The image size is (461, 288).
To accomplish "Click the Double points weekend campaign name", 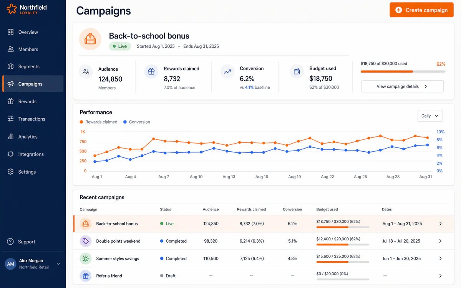I will [118, 241].
